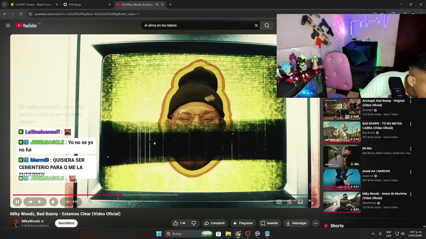Open Miky Woodz - Antes de Morirme title
The height and width of the screenshot is (239, 426).
[384, 196]
